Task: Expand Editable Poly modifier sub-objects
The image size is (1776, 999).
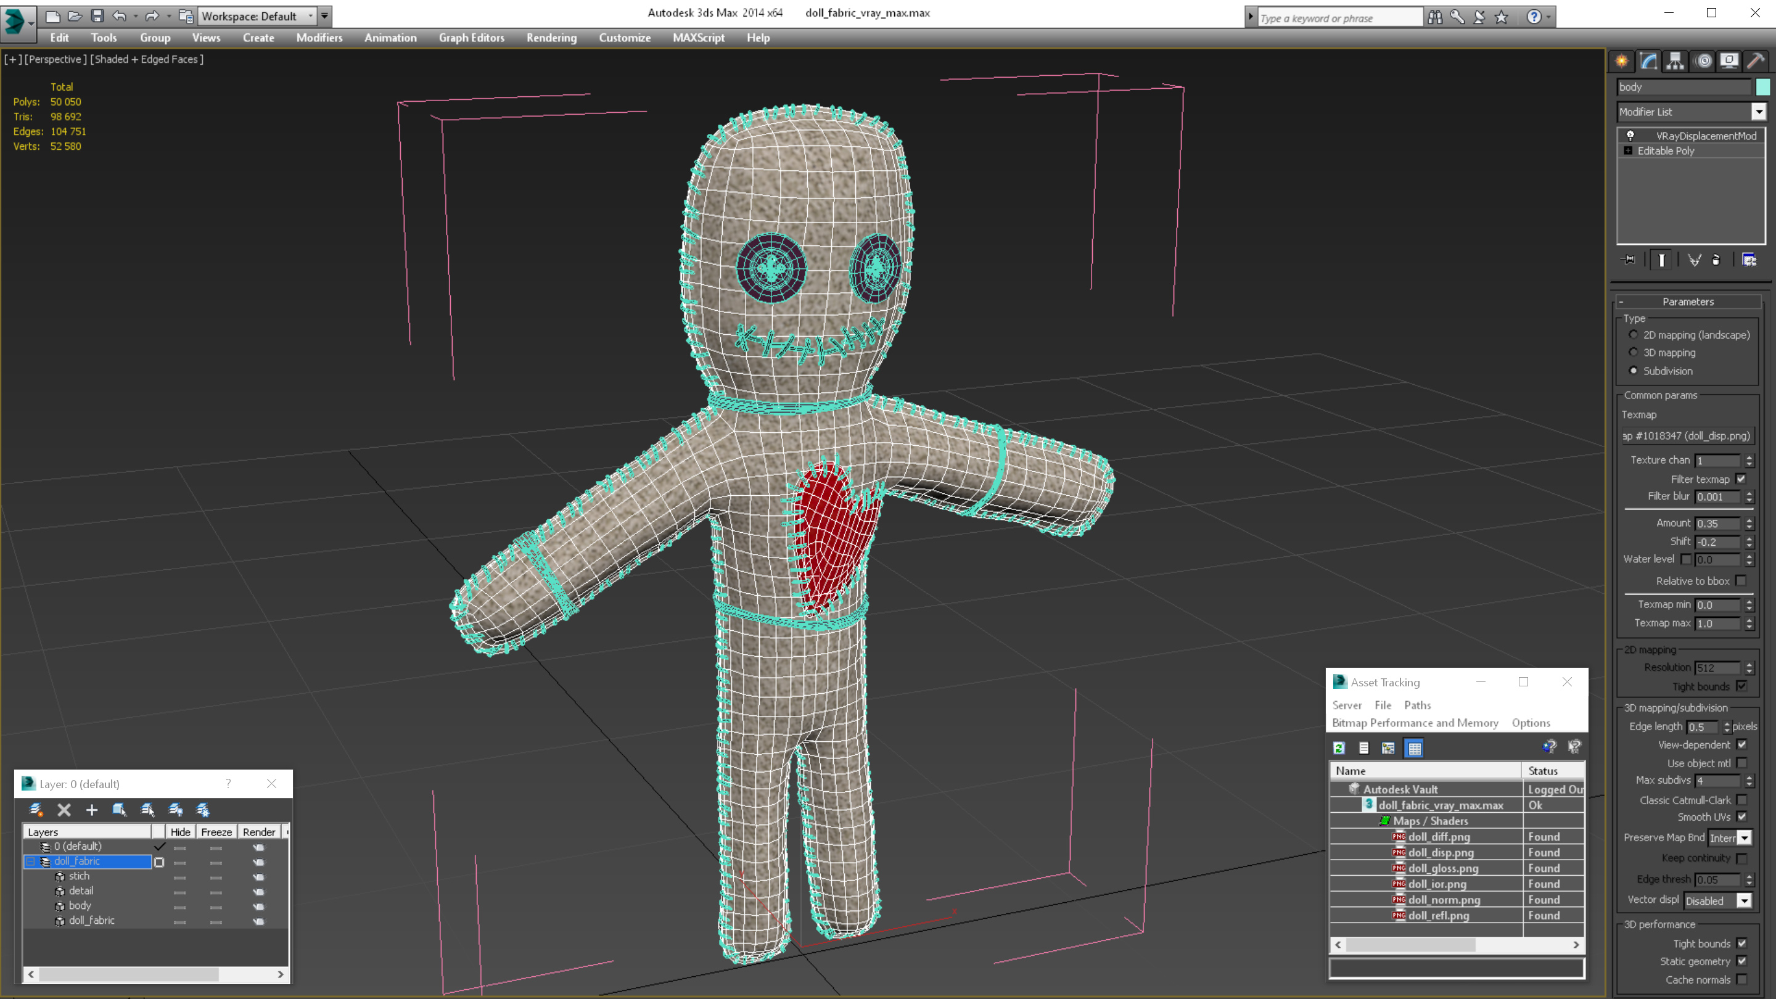Action: coord(1629,151)
